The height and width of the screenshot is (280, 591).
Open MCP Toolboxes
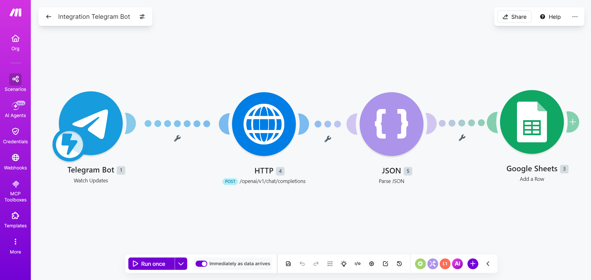coord(15,191)
